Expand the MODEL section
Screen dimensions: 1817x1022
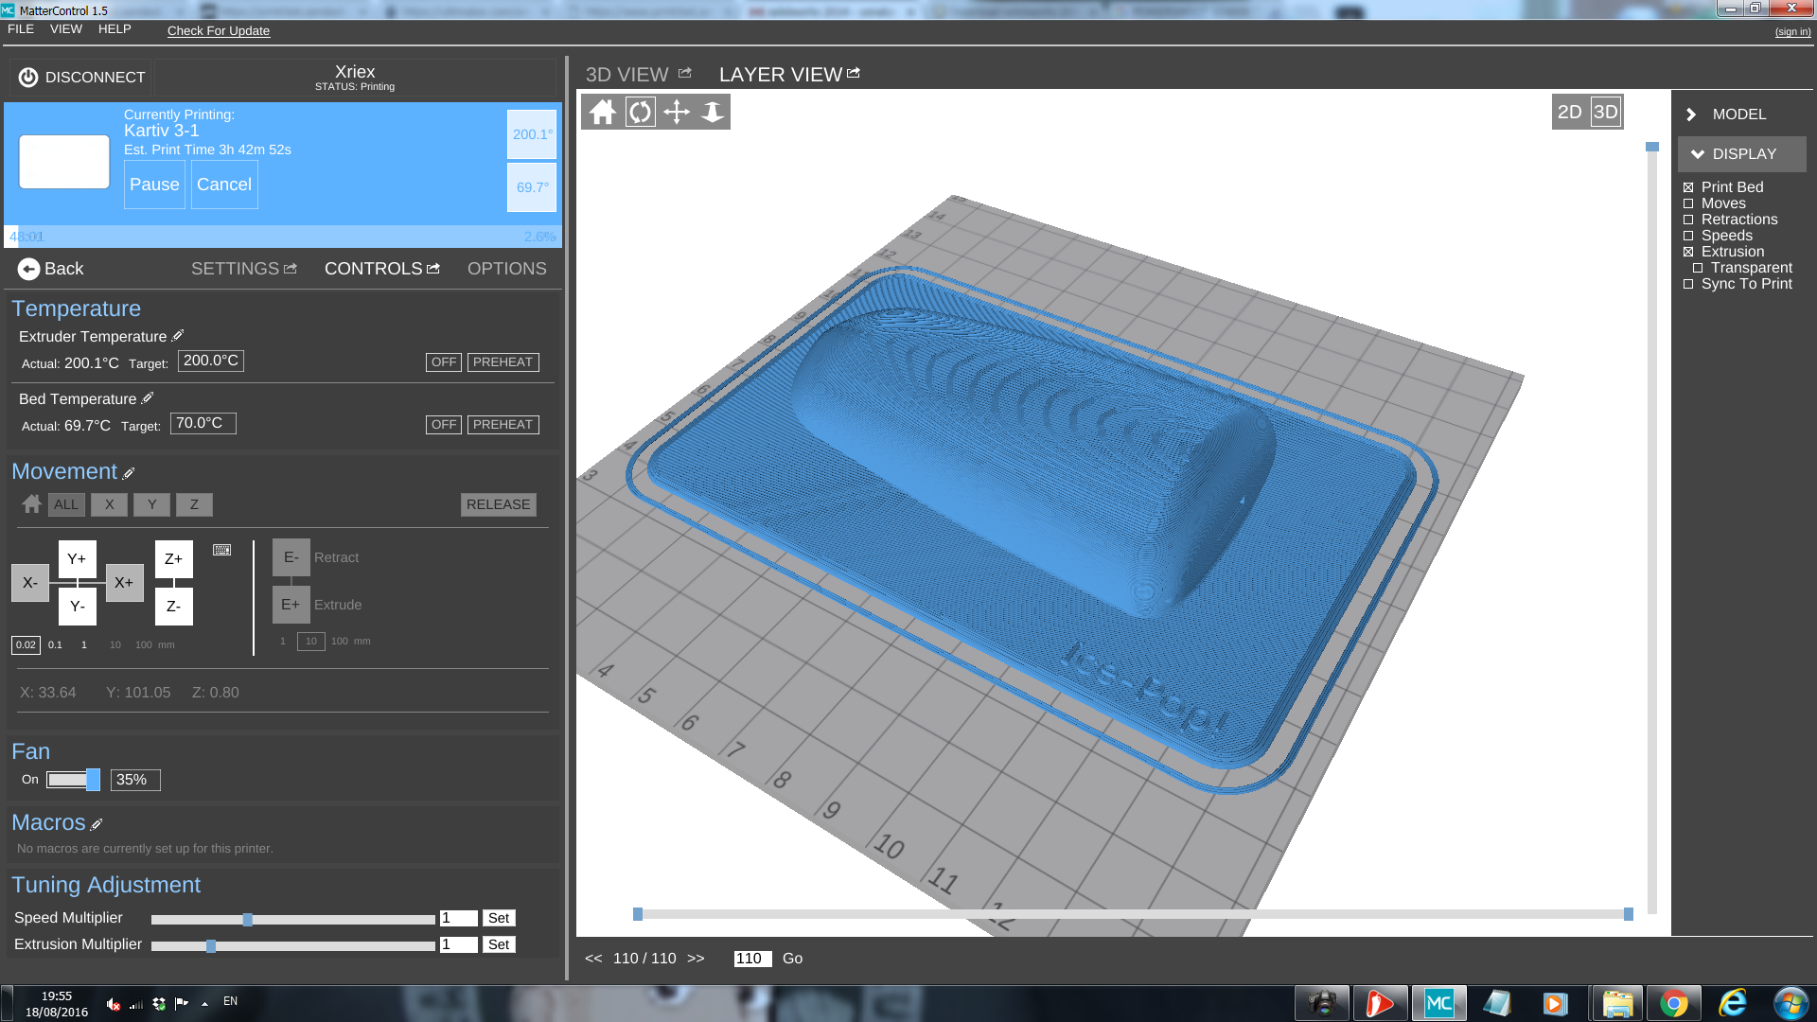click(1738, 115)
